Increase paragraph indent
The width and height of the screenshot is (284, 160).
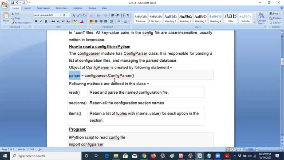(117, 15)
